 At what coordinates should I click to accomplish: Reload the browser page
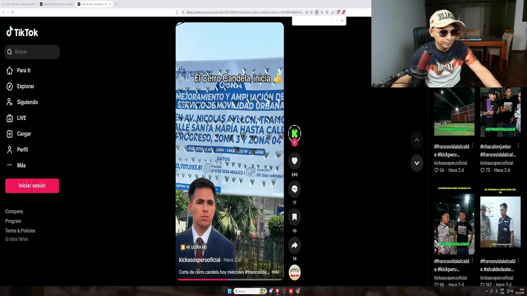coord(12,12)
